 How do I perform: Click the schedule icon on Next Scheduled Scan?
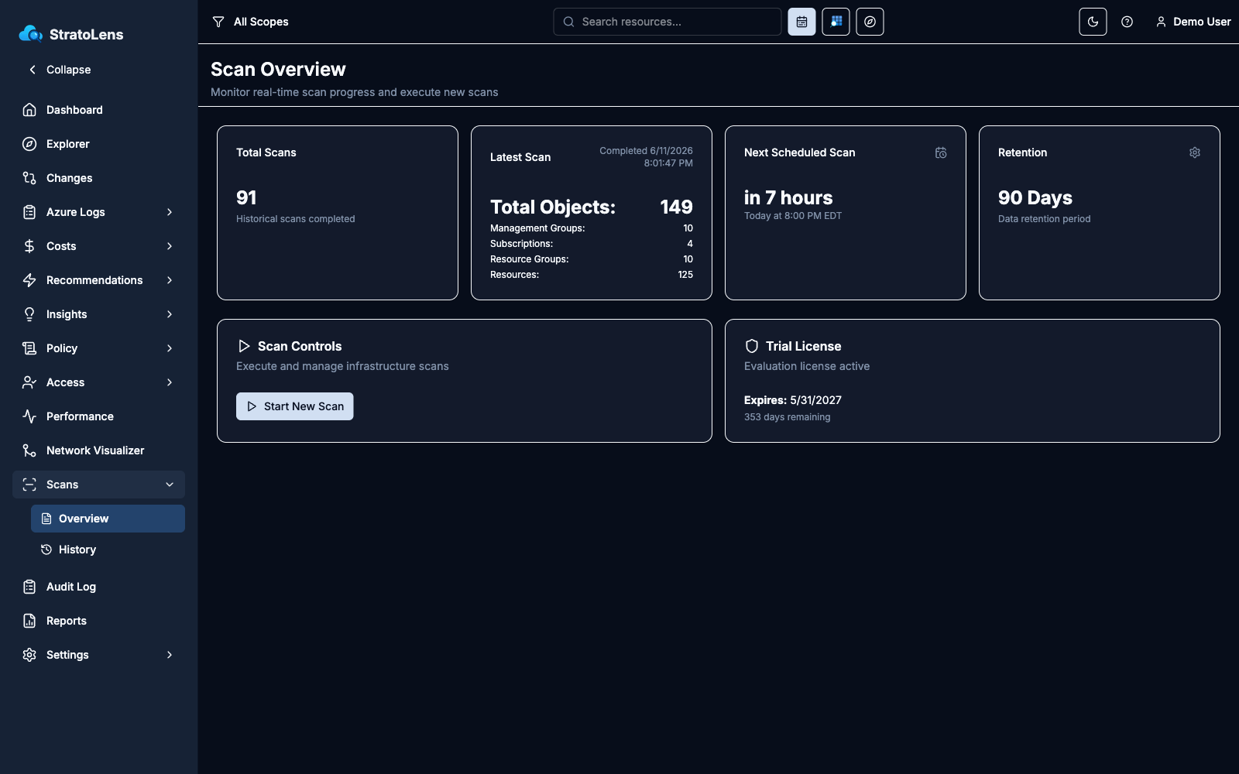point(941,152)
